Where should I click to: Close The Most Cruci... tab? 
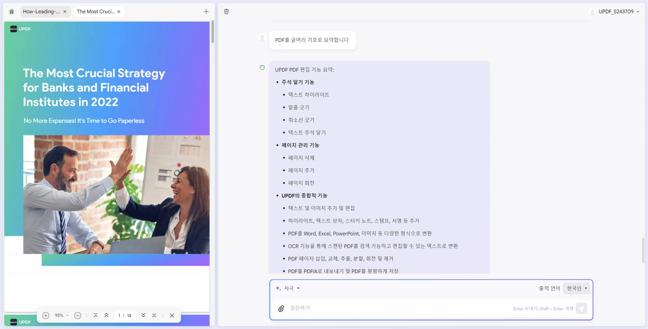point(119,12)
